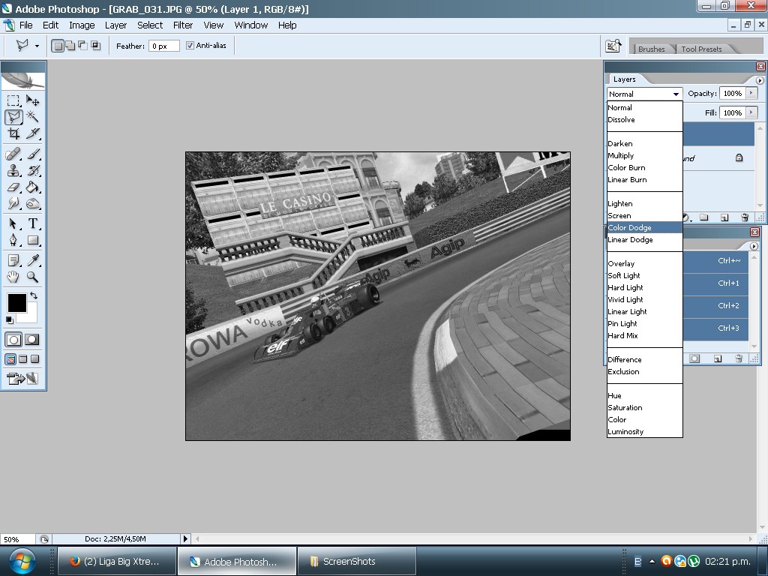The image size is (768, 576).
Task: Switch to Standard Screen Mode
Action: 10,359
